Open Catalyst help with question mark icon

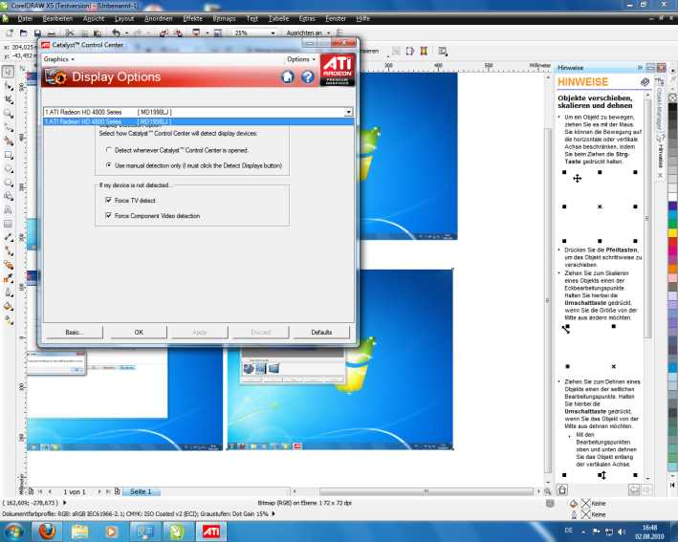(x=307, y=76)
